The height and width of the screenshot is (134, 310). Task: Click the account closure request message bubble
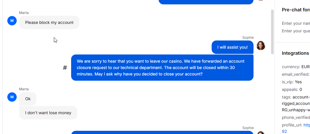162,68
